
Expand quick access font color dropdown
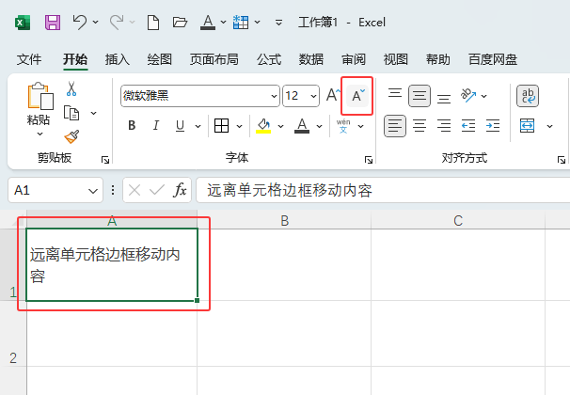[223, 23]
